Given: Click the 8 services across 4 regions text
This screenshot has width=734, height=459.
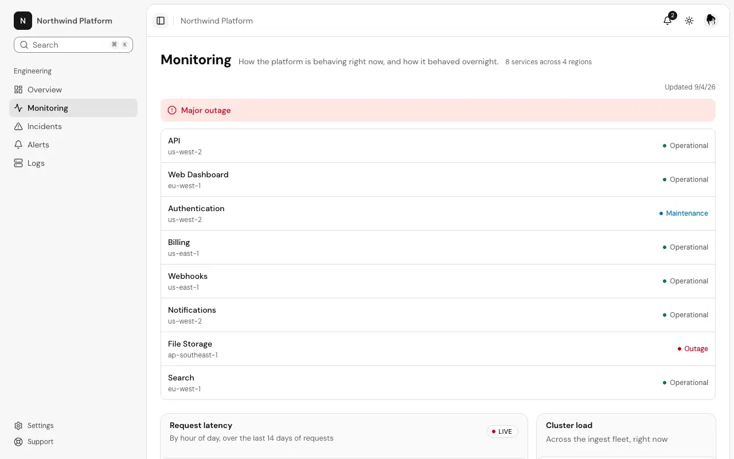Looking at the screenshot, I should 548,61.
